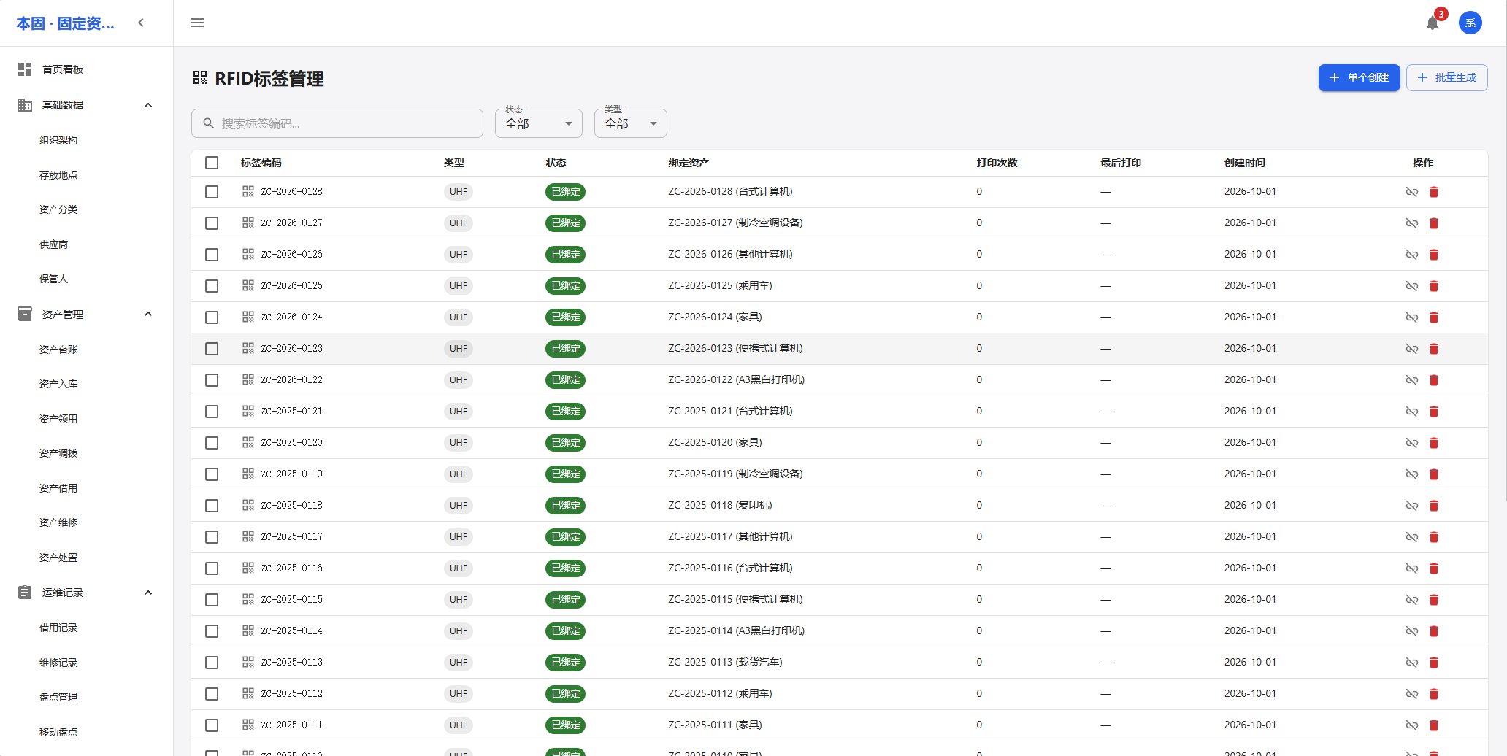Unbind tag ZC-2025-0119 using link-off icon
This screenshot has width=1507, height=756.
click(x=1411, y=474)
